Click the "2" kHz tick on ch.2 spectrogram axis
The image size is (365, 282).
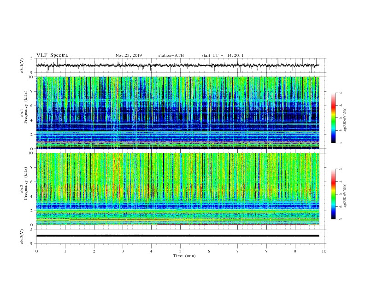[x=32, y=211]
